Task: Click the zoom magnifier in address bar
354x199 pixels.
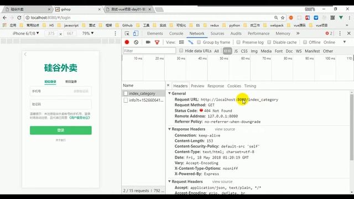Action: (276, 18)
